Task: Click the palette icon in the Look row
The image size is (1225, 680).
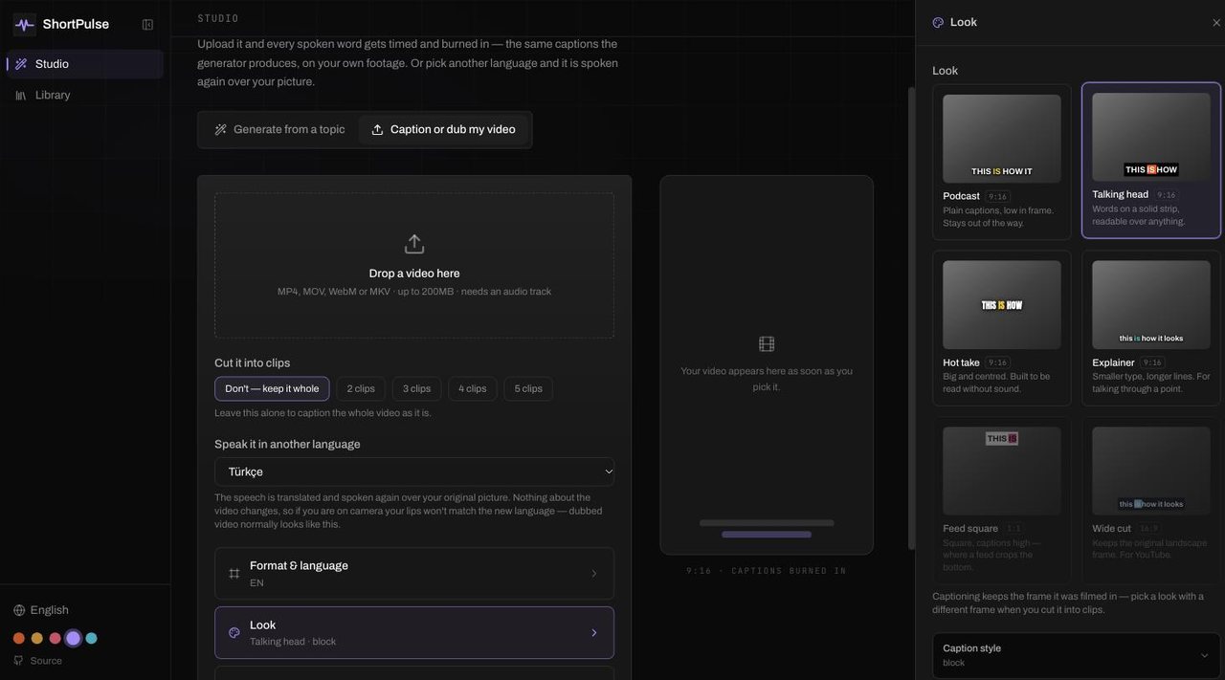Action: pyautogui.click(x=234, y=633)
